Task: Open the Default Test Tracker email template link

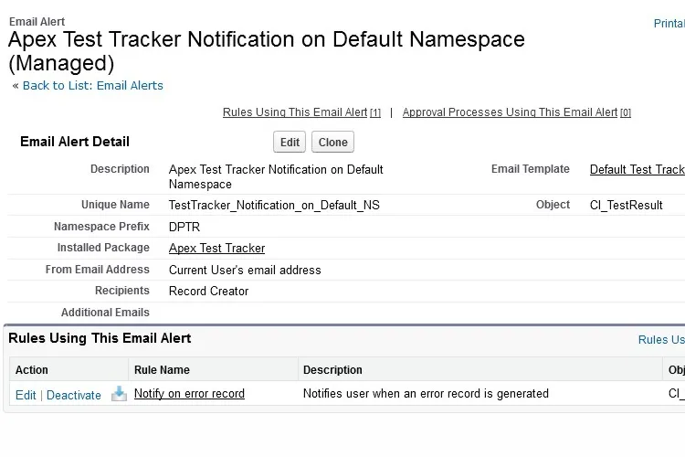Action: pyautogui.click(x=637, y=170)
